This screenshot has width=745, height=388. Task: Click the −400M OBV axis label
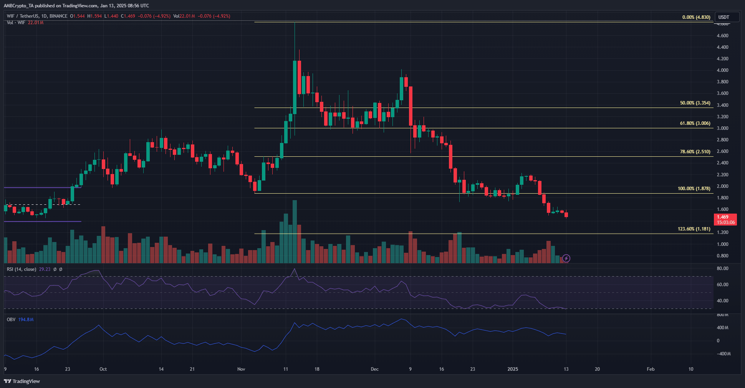pos(723,354)
